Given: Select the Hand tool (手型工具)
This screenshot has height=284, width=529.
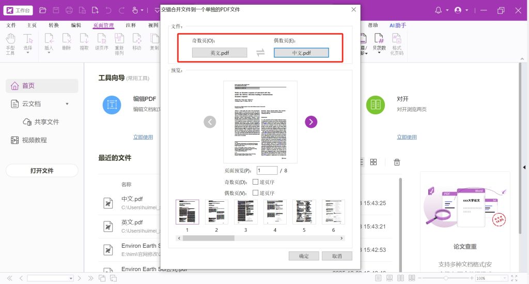Looking at the screenshot, I should pyautogui.click(x=10, y=42).
